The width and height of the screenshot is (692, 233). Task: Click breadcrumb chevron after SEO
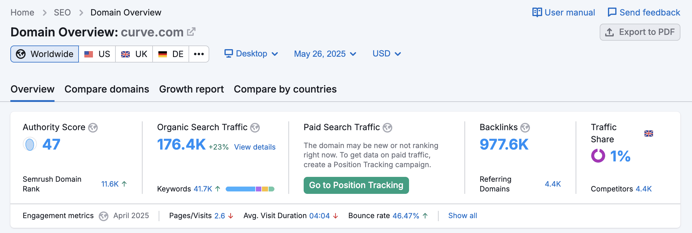[x=81, y=13]
